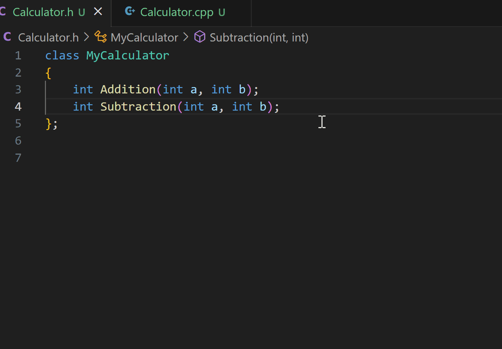Click the U status badge on Calculator.cpp tab

pos(222,12)
